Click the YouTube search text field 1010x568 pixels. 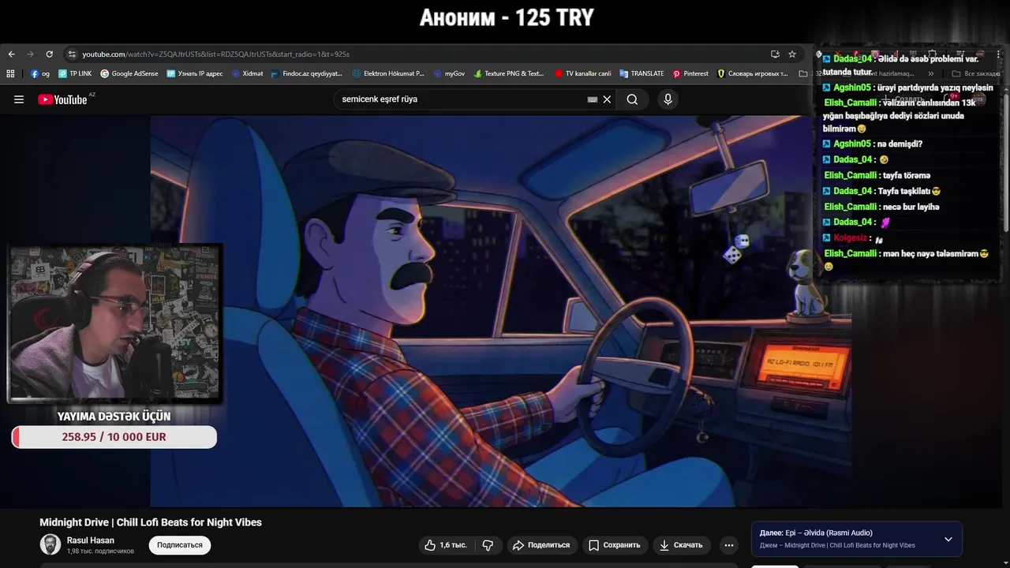pyautogui.click(x=462, y=99)
